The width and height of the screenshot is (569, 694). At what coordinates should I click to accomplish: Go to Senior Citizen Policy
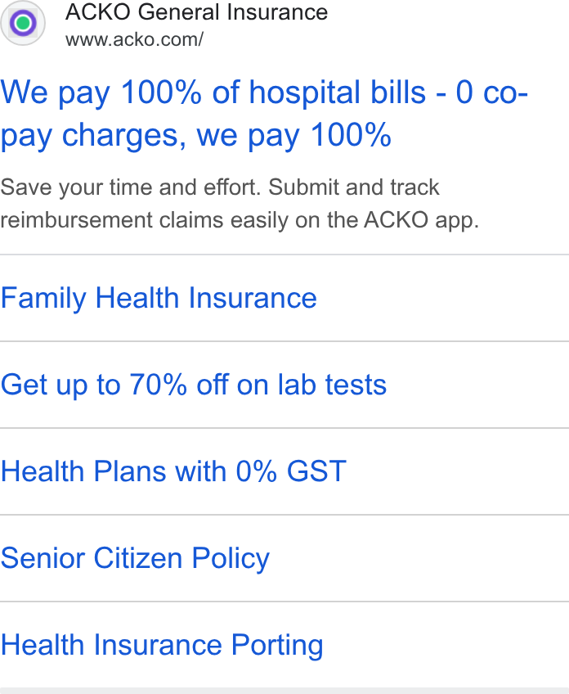click(x=135, y=558)
